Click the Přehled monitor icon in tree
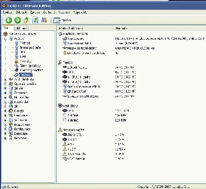Screen dimensions: 206x189 pyautogui.click(x=16, y=43)
